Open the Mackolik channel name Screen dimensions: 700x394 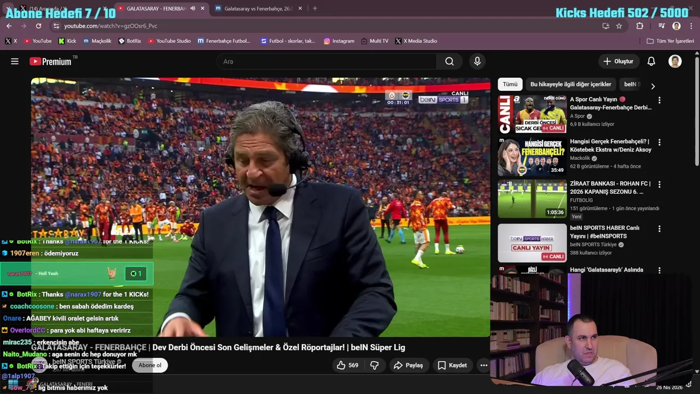(580, 158)
